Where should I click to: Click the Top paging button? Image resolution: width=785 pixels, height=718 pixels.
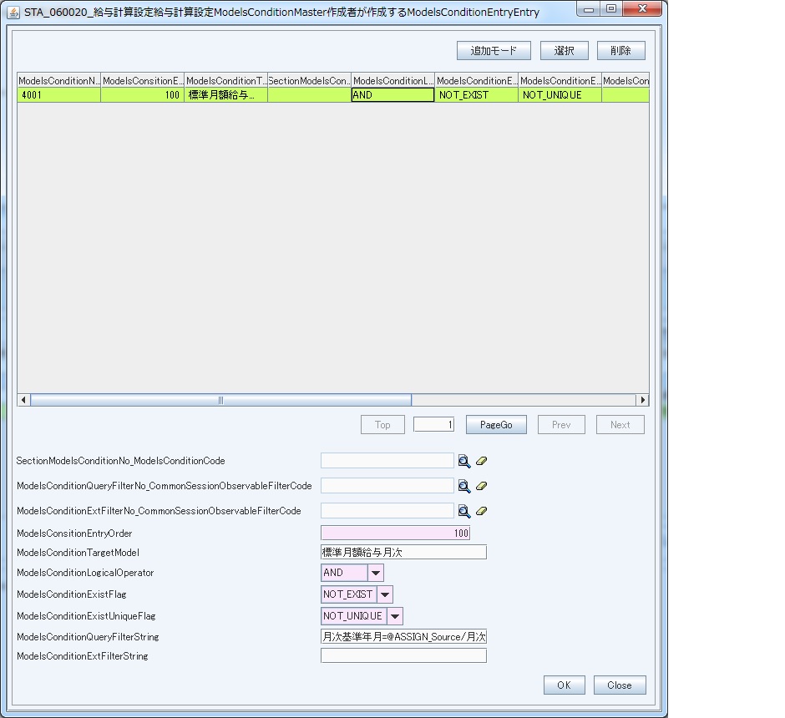[382, 425]
